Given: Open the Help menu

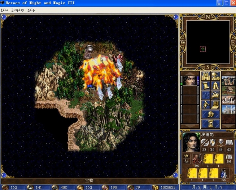Looking at the screenshot, I should tap(31, 10).
